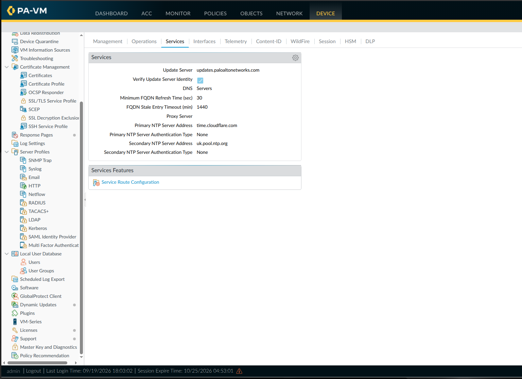Click the Certificates icon in sidebar
Viewport: 522px width, 379px height.
click(23, 75)
